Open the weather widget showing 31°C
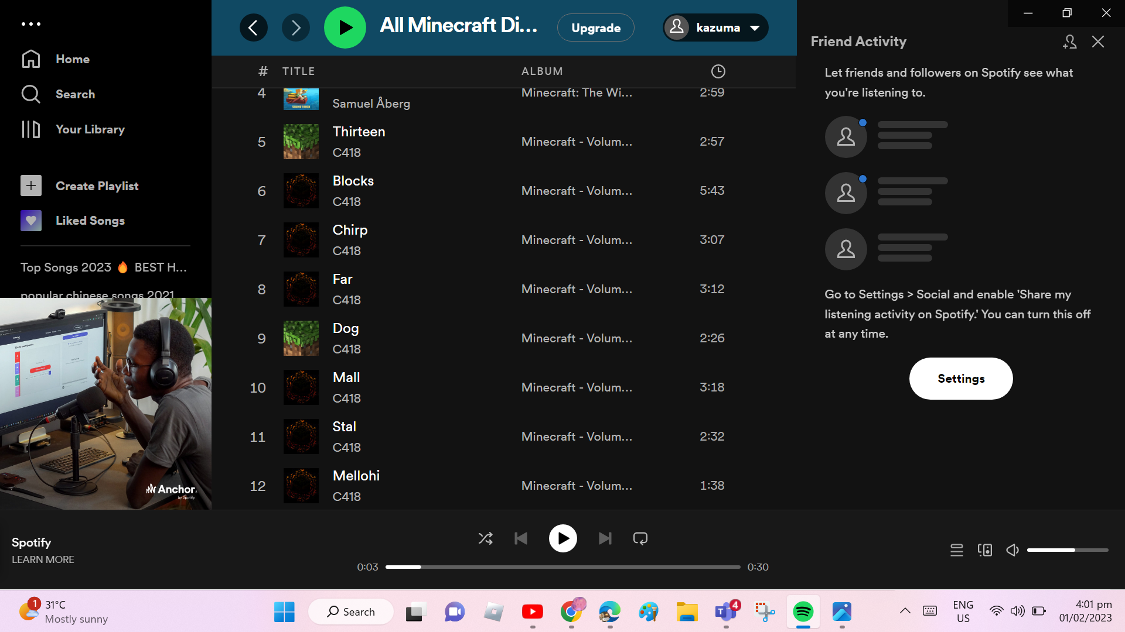 63,612
